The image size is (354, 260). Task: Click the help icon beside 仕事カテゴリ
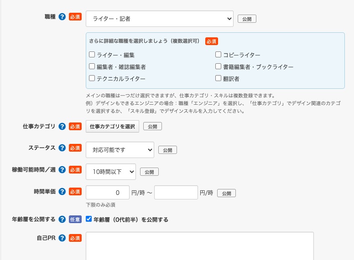[62, 126]
